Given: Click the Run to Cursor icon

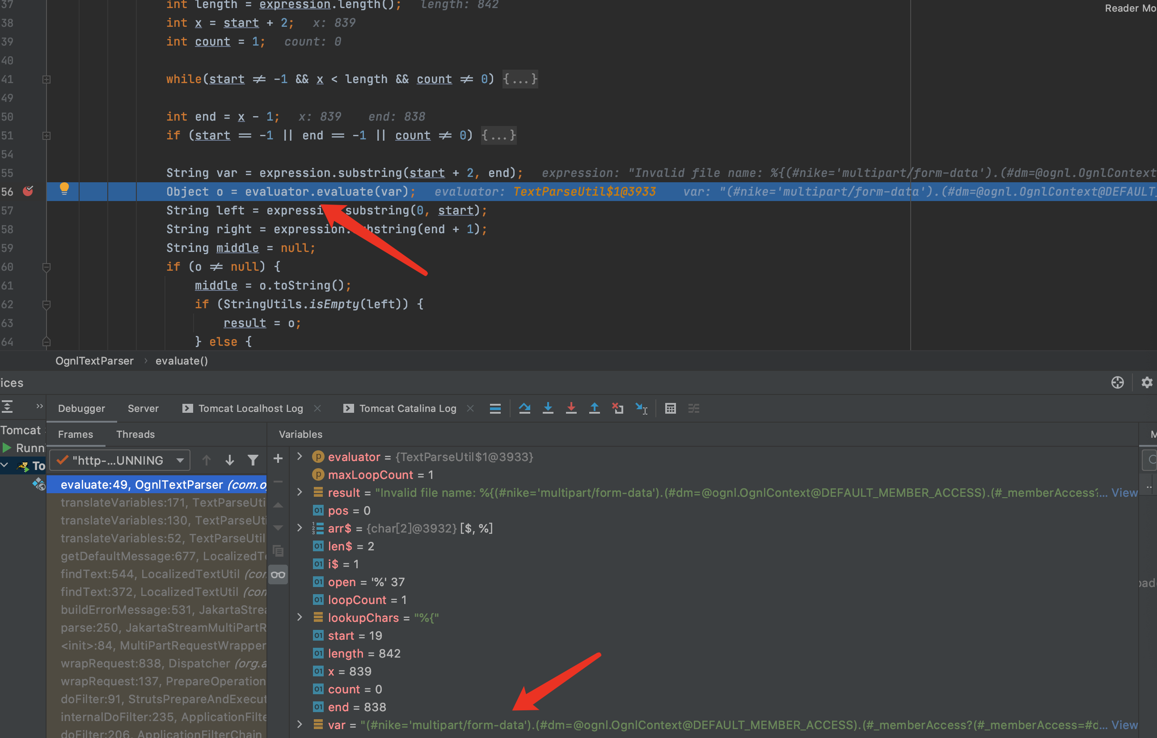Looking at the screenshot, I should (x=642, y=408).
